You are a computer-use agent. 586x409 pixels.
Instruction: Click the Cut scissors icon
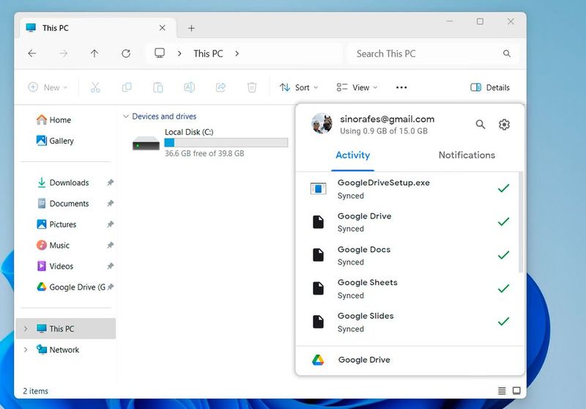coord(95,87)
